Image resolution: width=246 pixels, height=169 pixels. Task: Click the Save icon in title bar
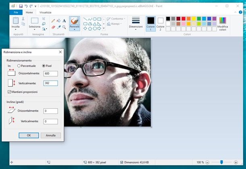(21, 6)
